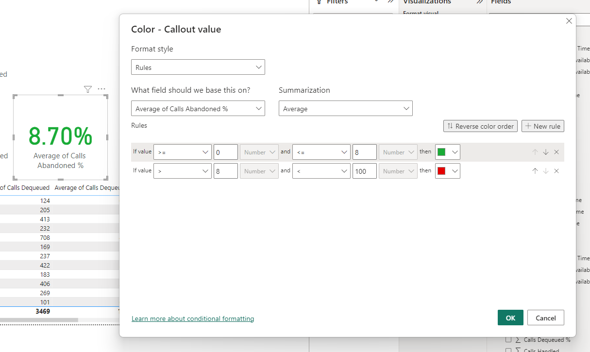The width and height of the screenshot is (590, 352).
Task: Delete the second rule with X icon
Action: (x=556, y=171)
